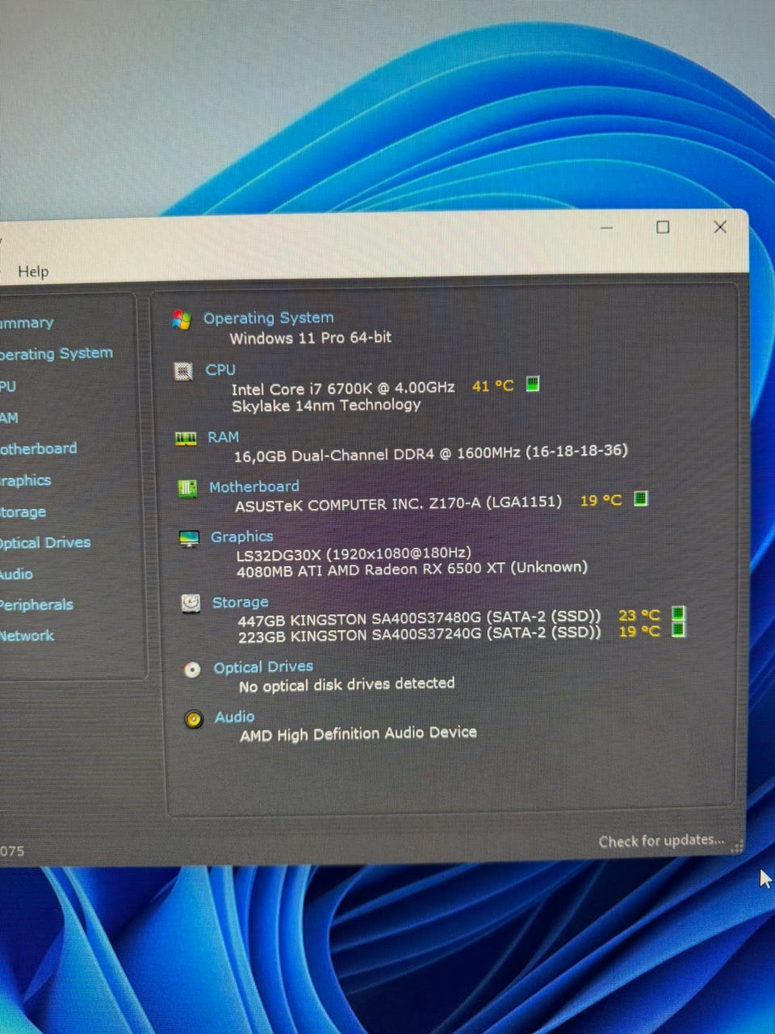Go to Network section in sidebar

(27, 636)
